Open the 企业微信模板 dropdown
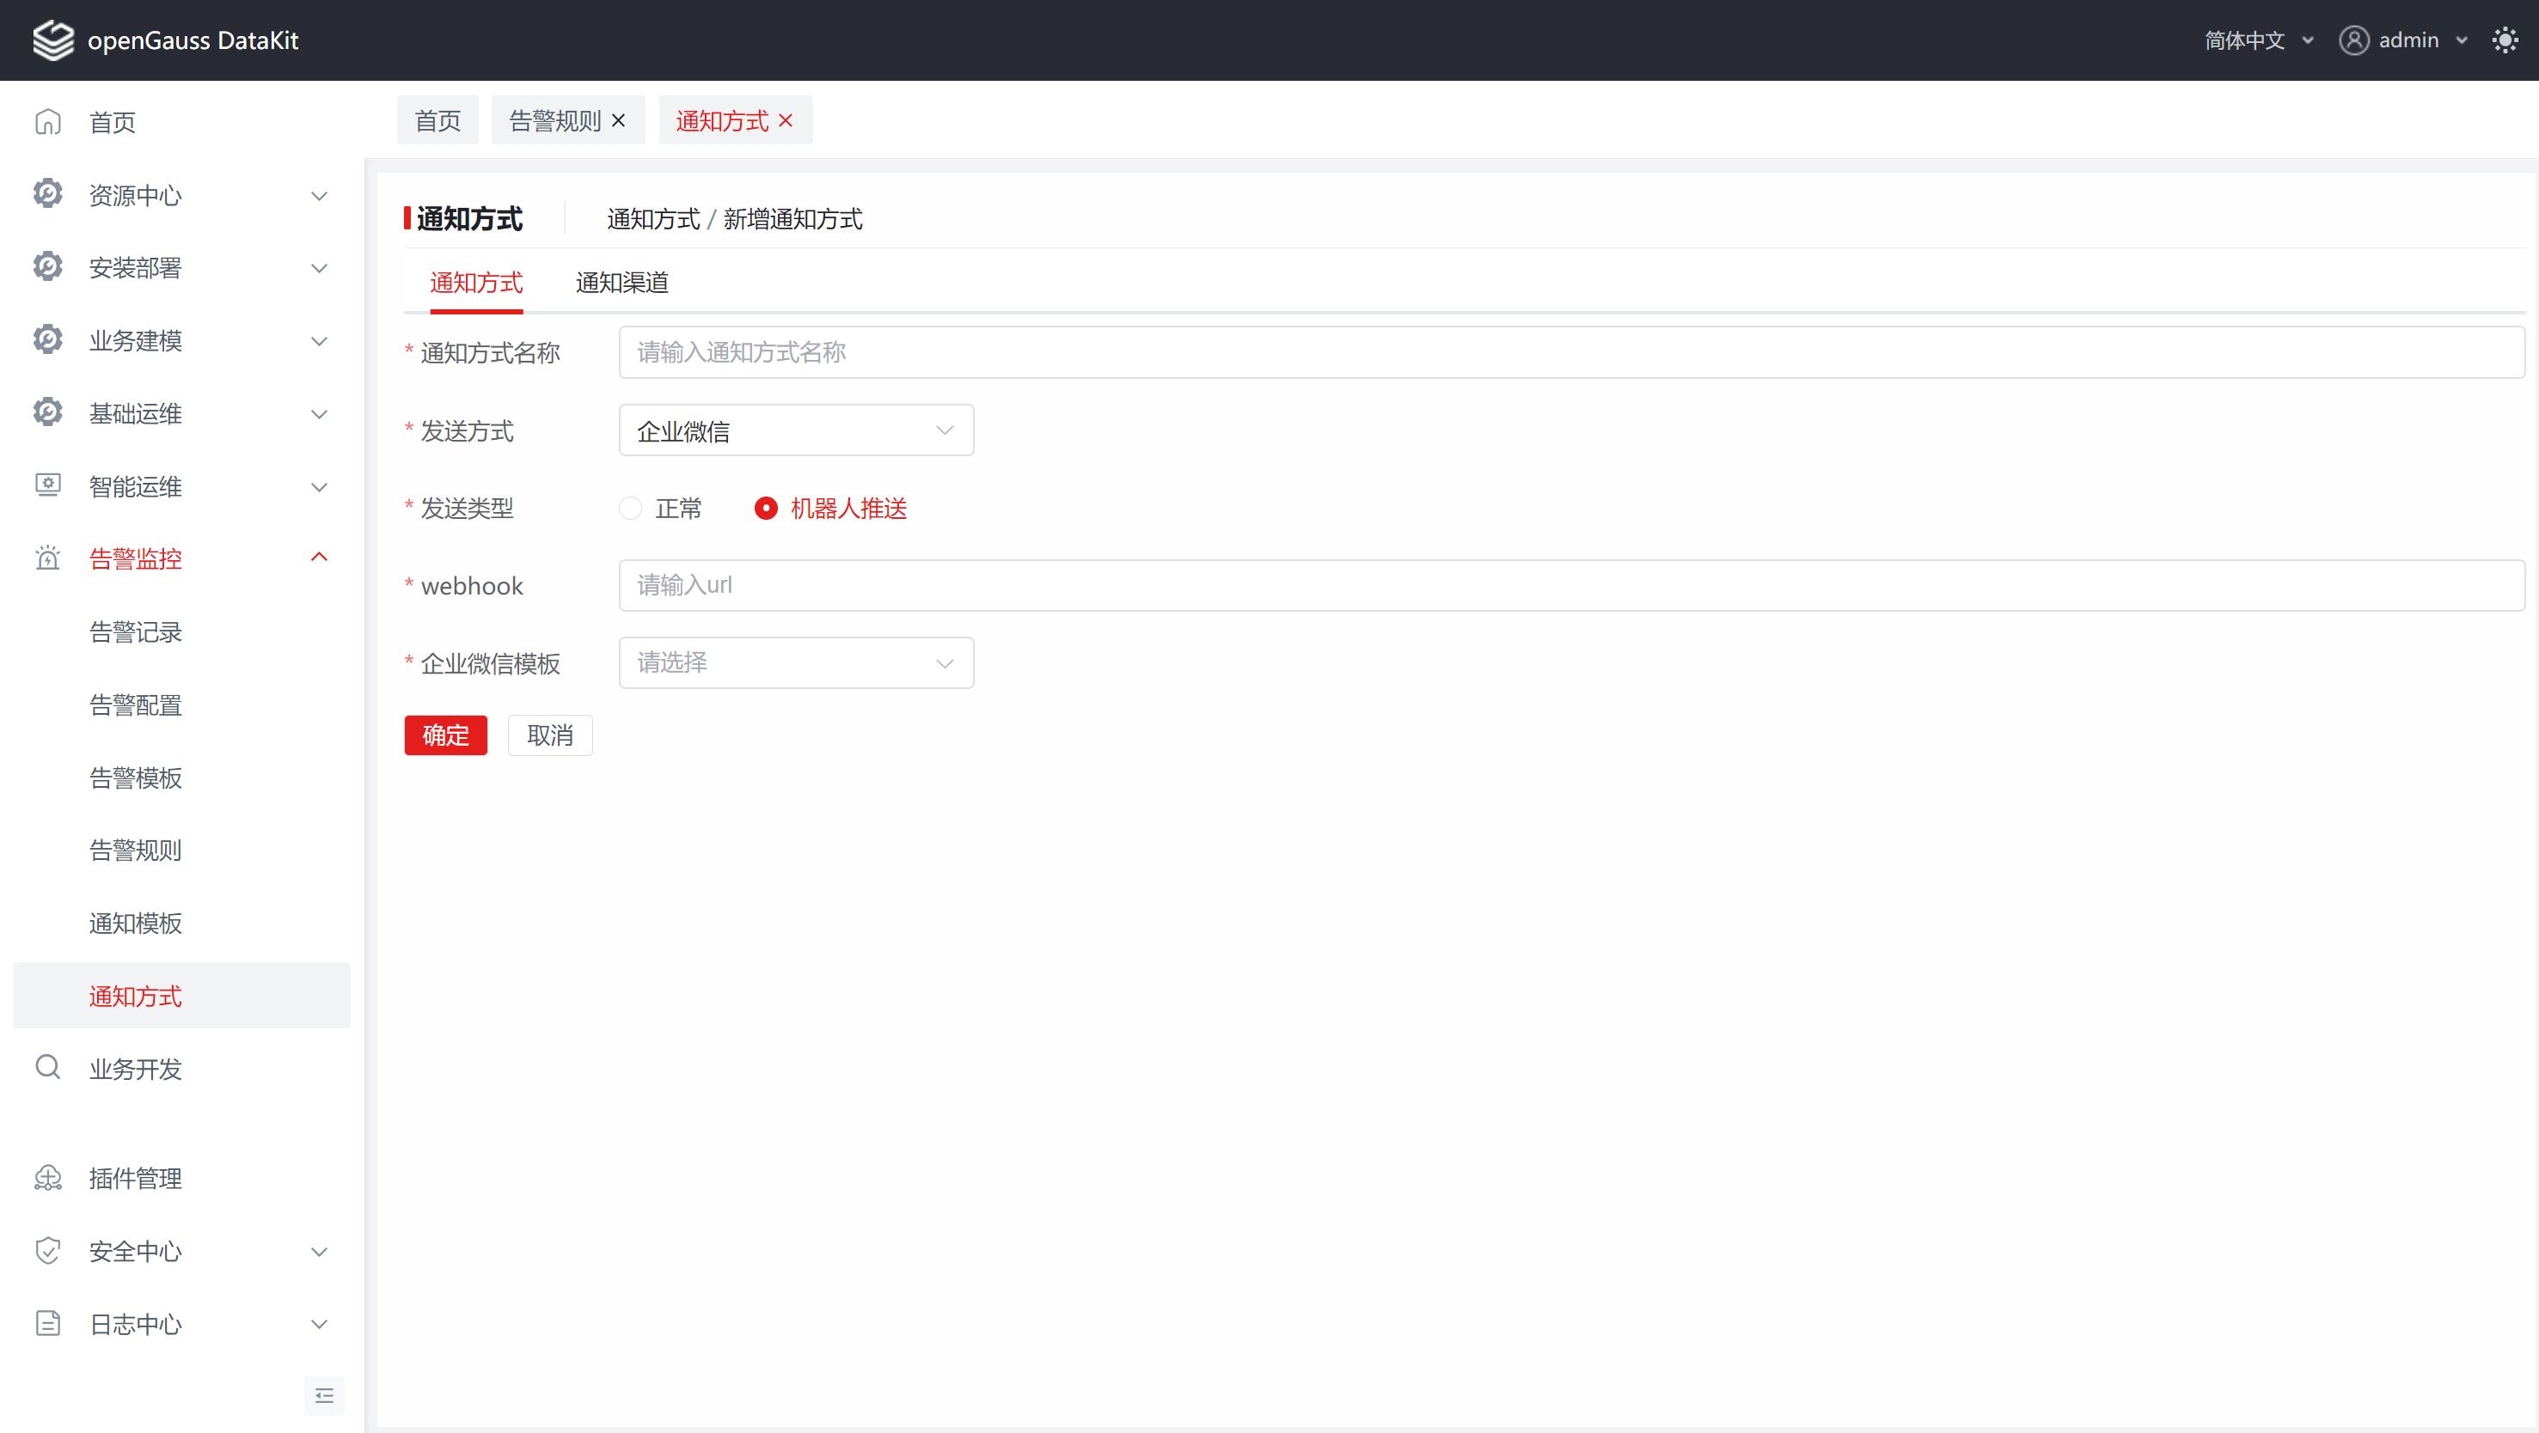 tap(795, 663)
